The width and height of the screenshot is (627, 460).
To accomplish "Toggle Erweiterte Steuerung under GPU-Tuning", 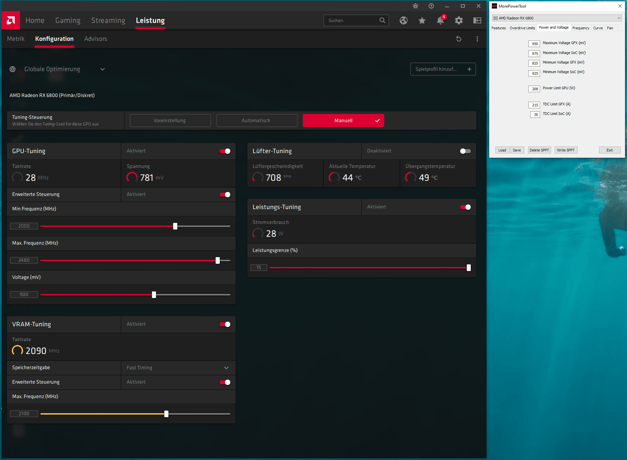I will (x=225, y=195).
